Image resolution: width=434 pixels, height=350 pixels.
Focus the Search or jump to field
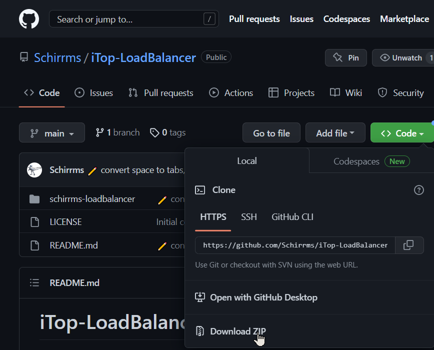click(133, 19)
